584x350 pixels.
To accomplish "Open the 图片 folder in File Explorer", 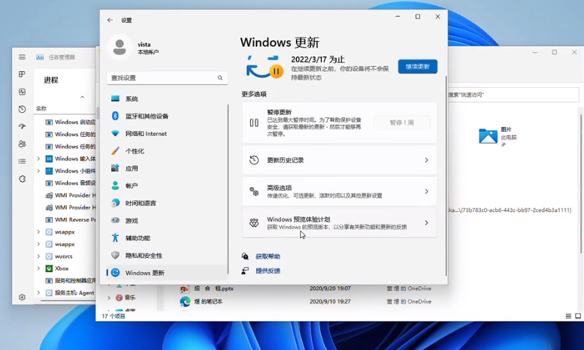I will tap(489, 136).
